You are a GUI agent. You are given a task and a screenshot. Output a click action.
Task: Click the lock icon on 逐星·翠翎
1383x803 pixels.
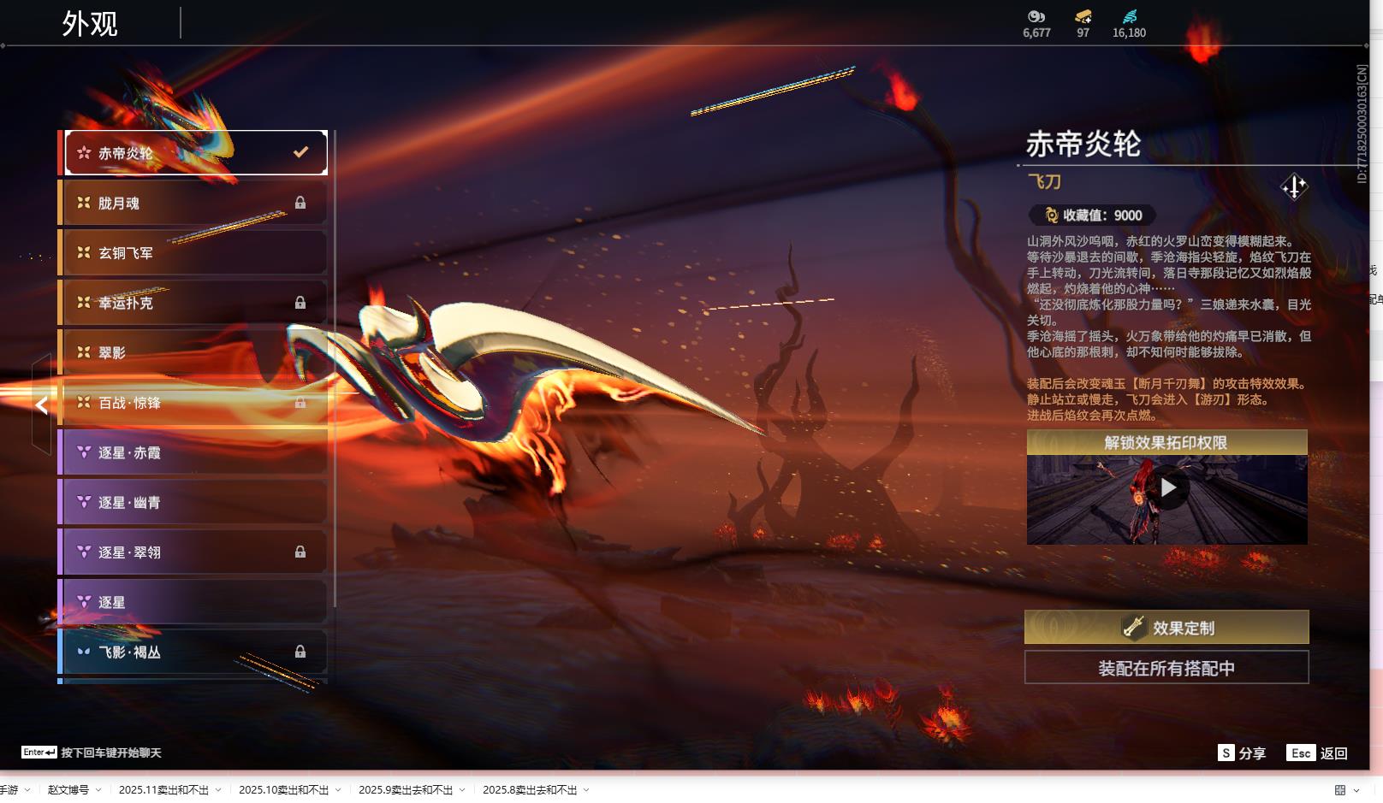(300, 552)
